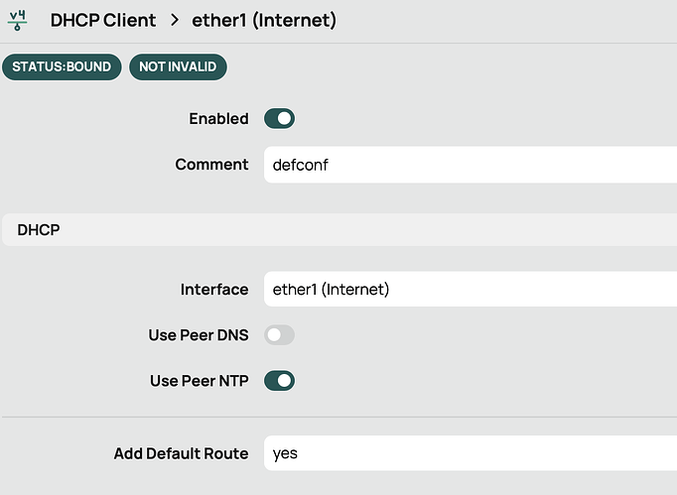This screenshot has width=677, height=495.
Task: Click the STATUS:BOUND badge
Action: [62, 66]
